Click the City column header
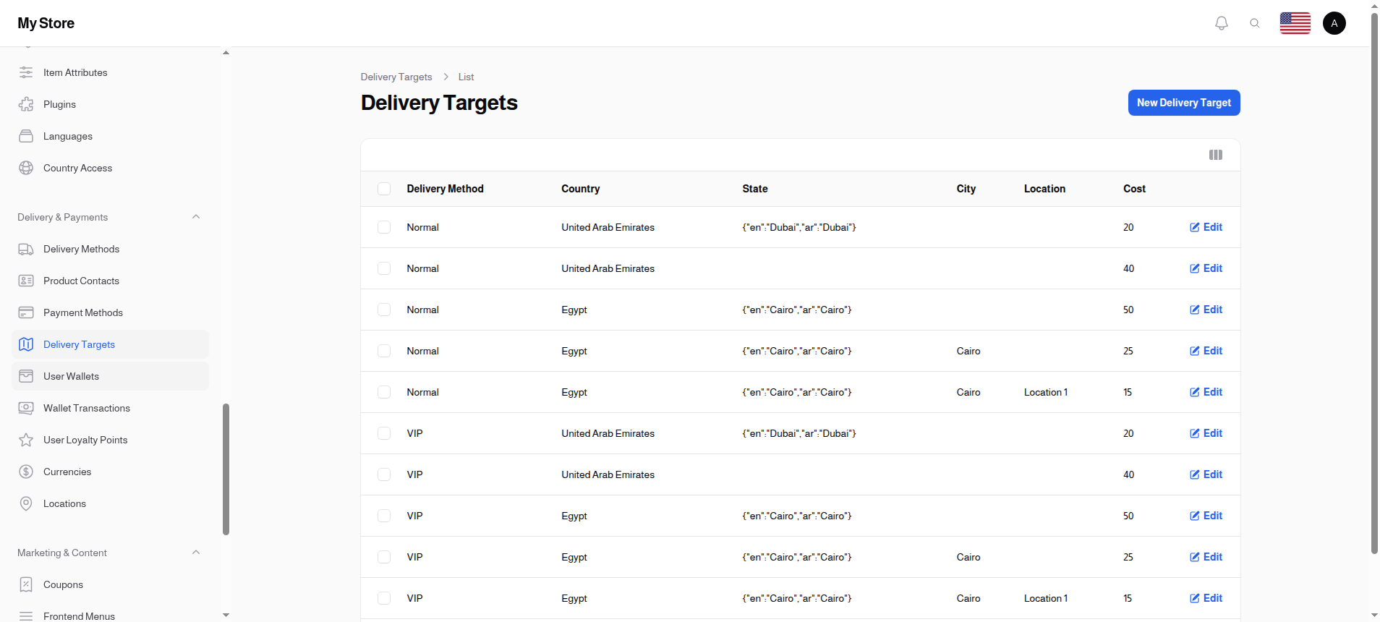The width and height of the screenshot is (1380, 622). (966, 189)
